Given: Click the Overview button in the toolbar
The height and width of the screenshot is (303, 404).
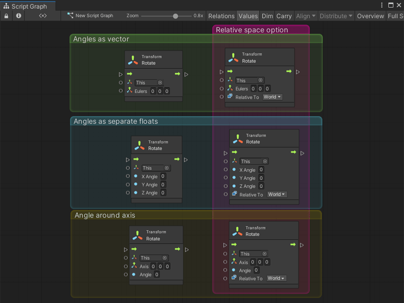Looking at the screenshot, I should (x=370, y=16).
